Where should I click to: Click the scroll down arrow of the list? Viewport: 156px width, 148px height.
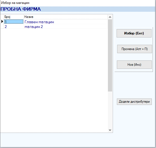tap(110, 130)
